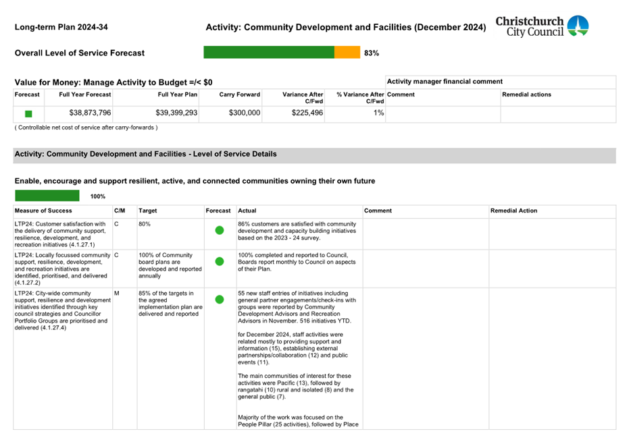Select the Remedial Action column header

514,211
